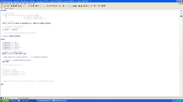Click the WHILE w_indice IS NOT NULL LOOP line
The image size is (183, 102).
14,54
